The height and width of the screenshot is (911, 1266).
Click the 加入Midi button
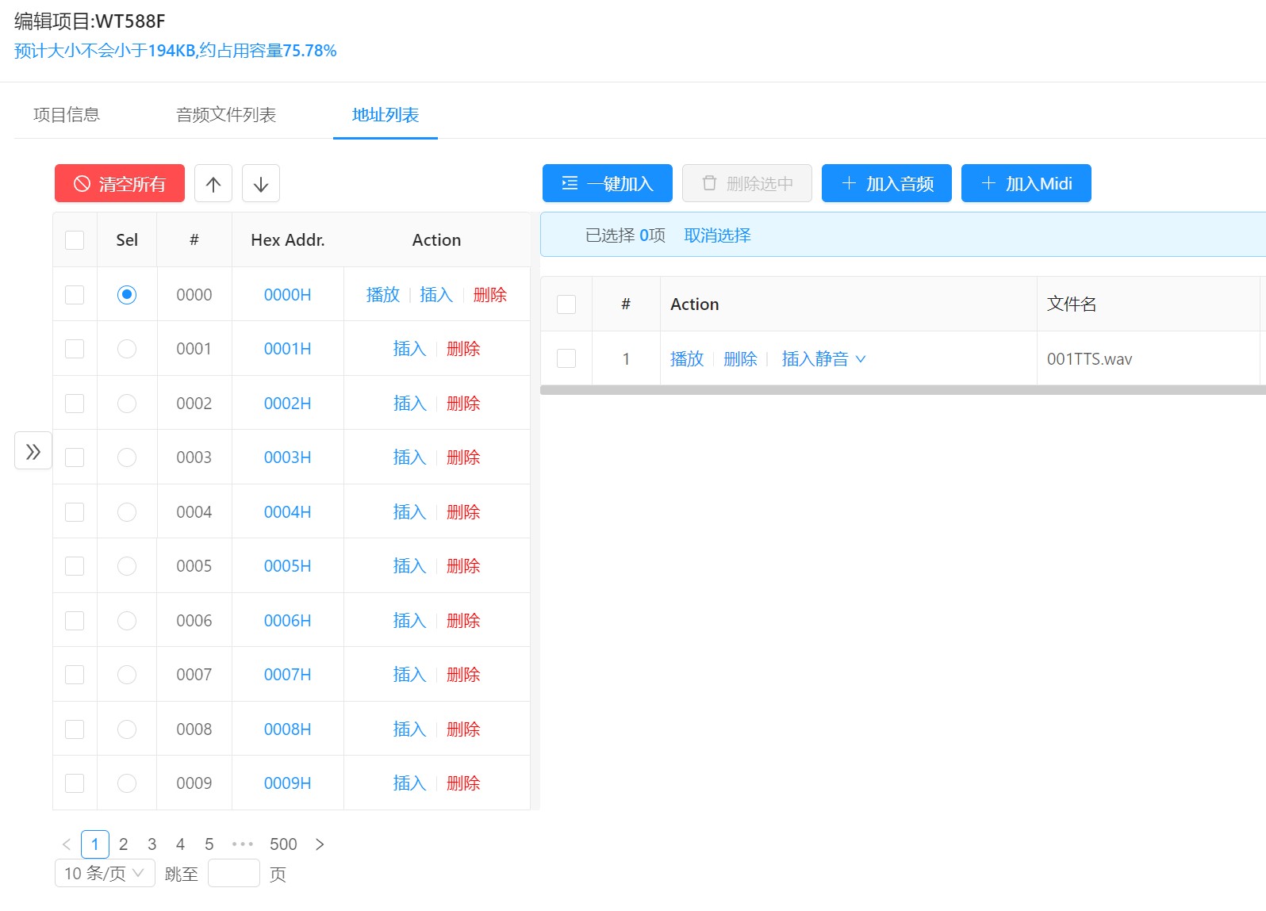coord(1026,184)
